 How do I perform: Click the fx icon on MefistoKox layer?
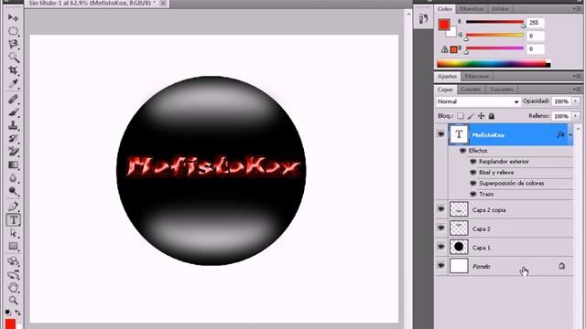(560, 134)
